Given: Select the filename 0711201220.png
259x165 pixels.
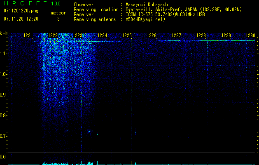Looking at the screenshot, I should coord(21,11).
